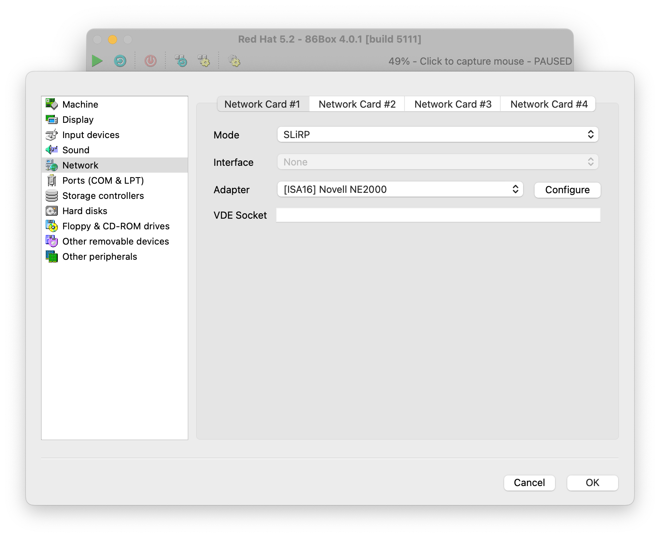
Task: Click the Machine chip icon in sidebar
Action: click(x=51, y=104)
